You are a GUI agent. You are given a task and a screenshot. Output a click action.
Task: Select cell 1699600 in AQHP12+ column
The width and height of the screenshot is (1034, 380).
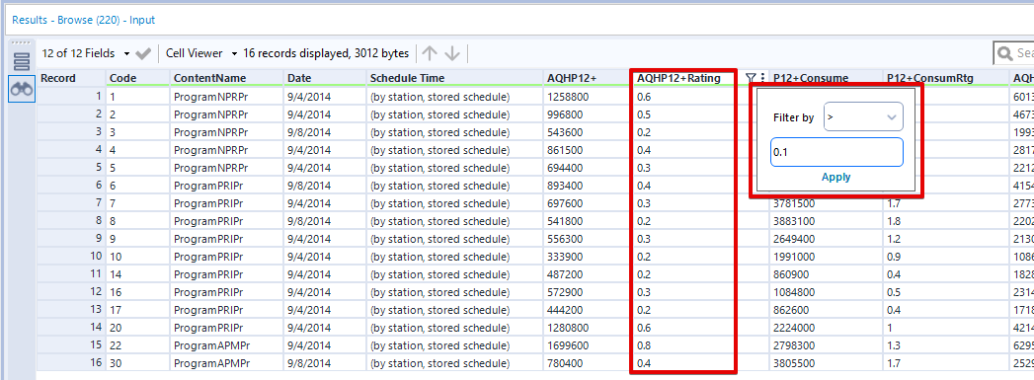pyautogui.click(x=587, y=344)
